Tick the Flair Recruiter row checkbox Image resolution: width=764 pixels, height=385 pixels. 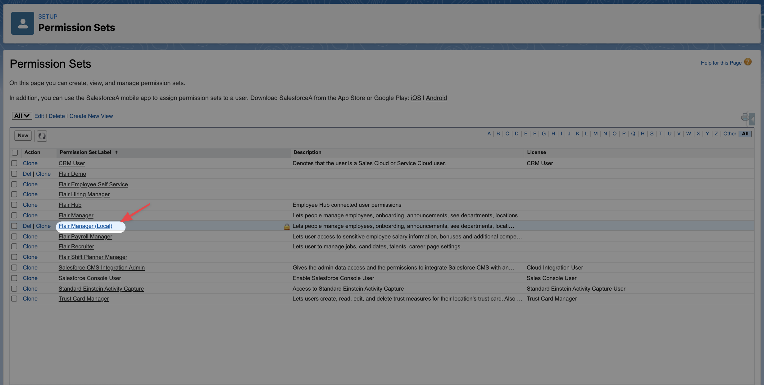(x=14, y=247)
